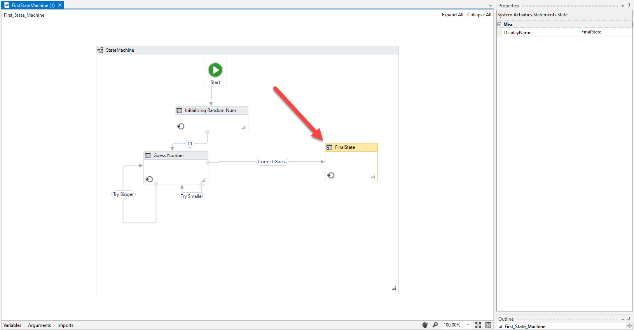Select the Initializing Random Num title

(x=210, y=110)
